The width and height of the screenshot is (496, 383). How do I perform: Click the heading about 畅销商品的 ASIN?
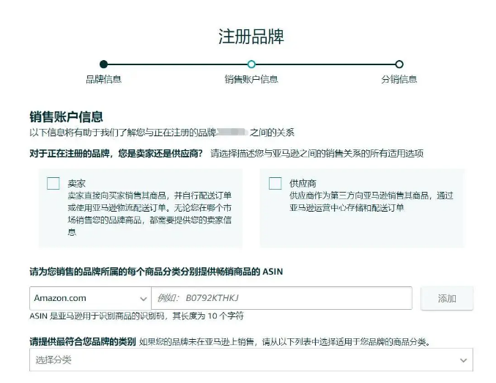pos(156,272)
